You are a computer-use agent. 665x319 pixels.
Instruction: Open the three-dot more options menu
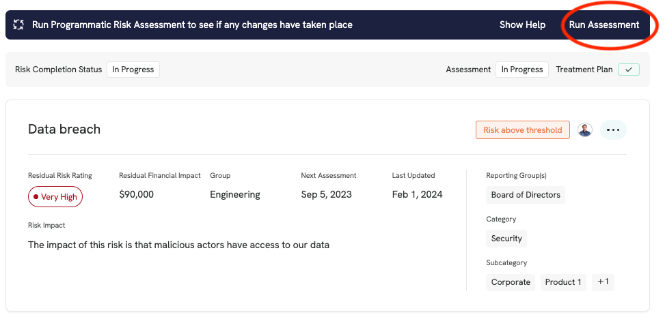coord(613,130)
